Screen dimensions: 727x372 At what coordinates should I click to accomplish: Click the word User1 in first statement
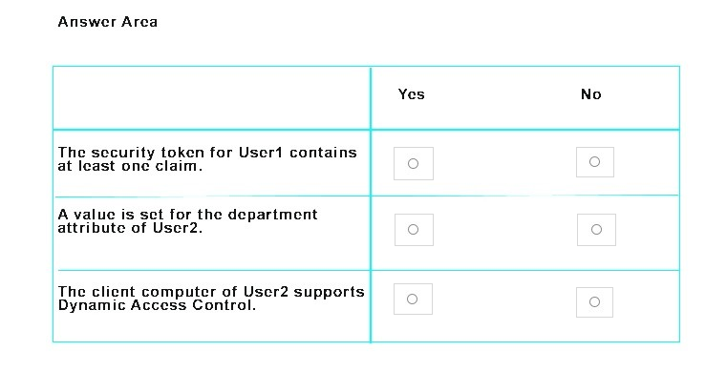pyautogui.click(x=261, y=153)
